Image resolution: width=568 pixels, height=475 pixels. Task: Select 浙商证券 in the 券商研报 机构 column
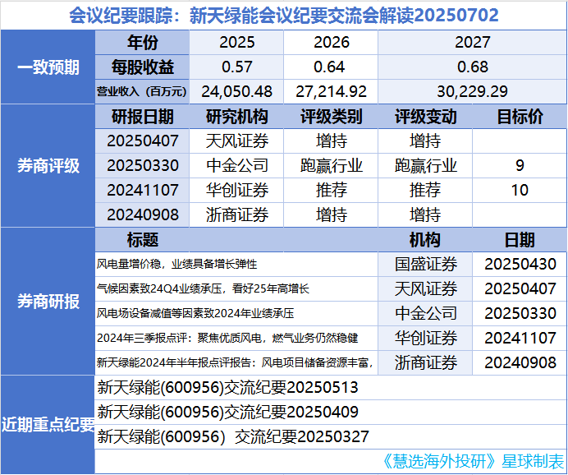(x=426, y=362)
